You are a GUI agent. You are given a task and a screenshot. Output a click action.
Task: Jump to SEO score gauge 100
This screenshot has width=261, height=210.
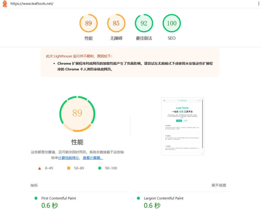172,23
